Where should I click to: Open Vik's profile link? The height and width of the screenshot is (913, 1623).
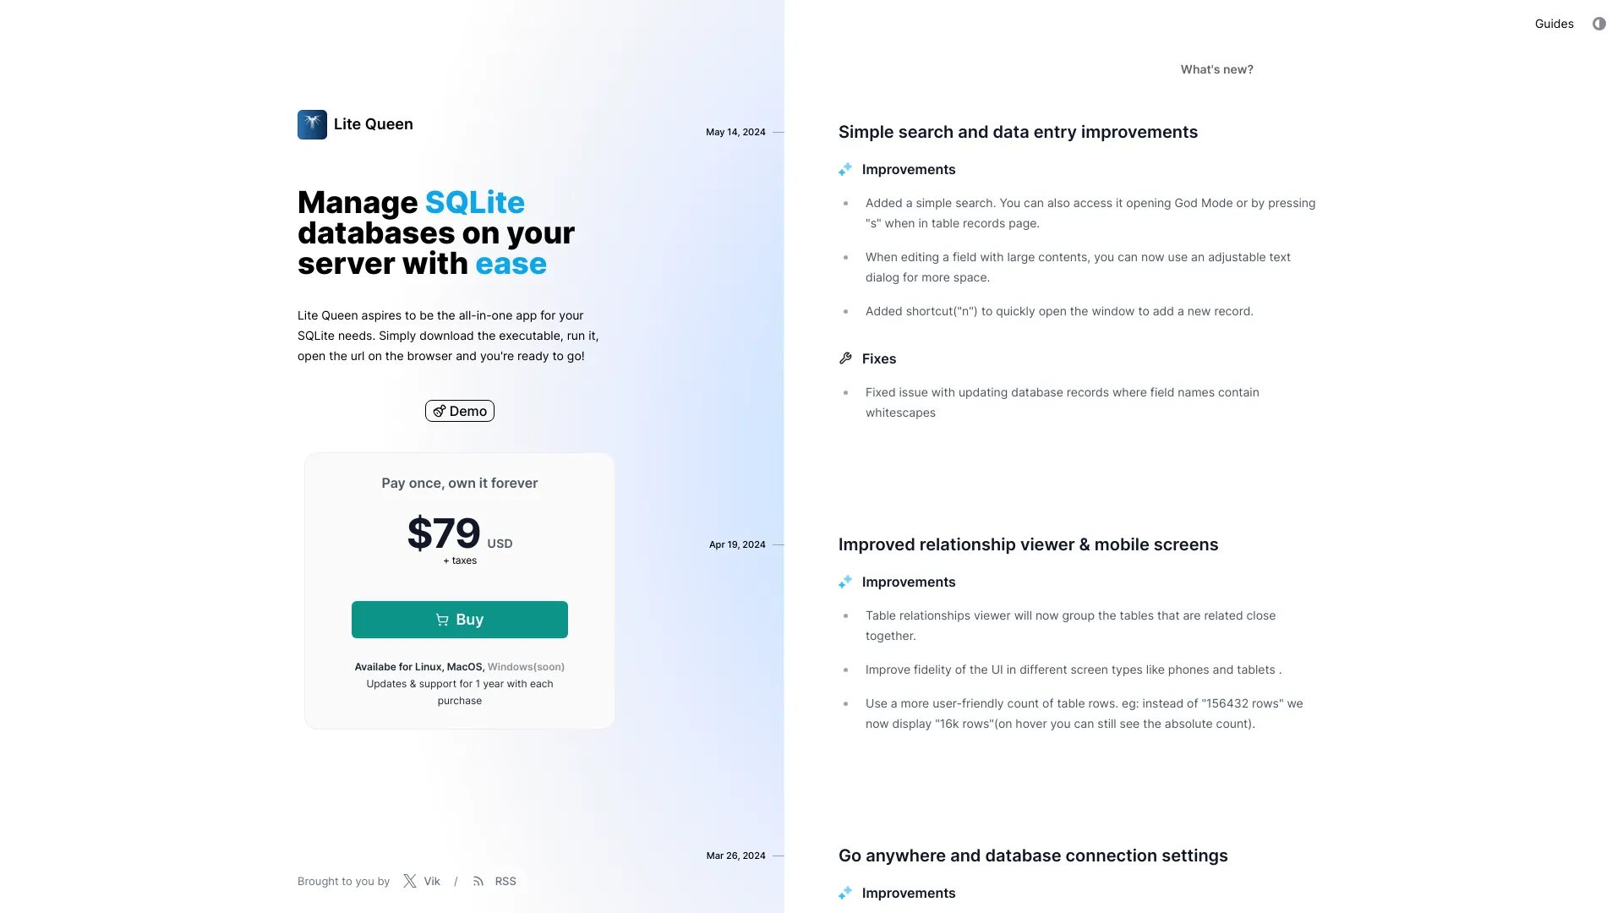[x=432, y=881]
